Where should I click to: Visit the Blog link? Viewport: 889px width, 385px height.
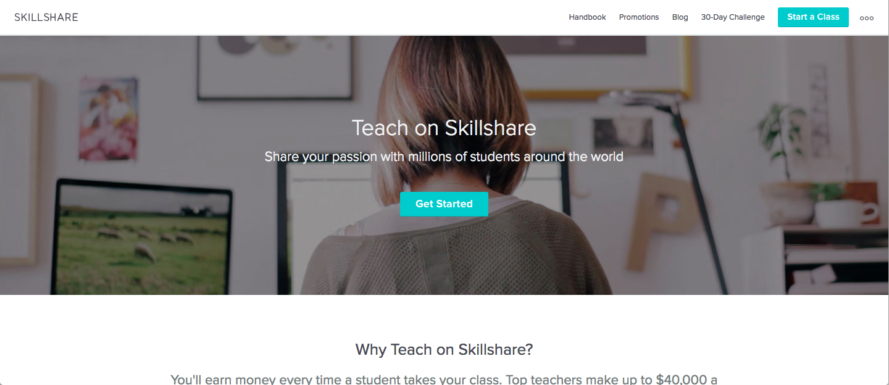pos(680,17)
